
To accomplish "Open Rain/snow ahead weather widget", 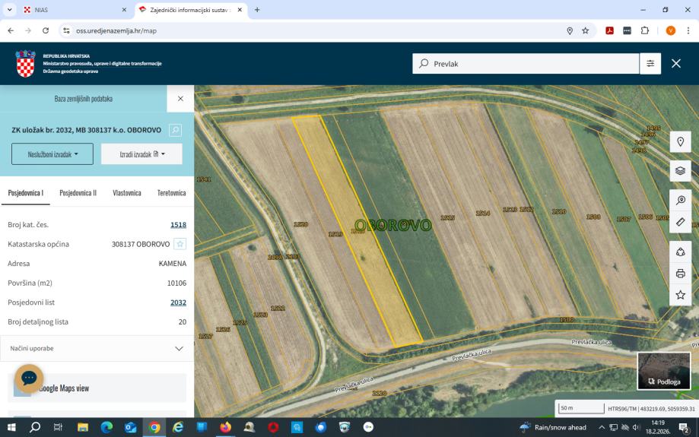I will point(553,428).
